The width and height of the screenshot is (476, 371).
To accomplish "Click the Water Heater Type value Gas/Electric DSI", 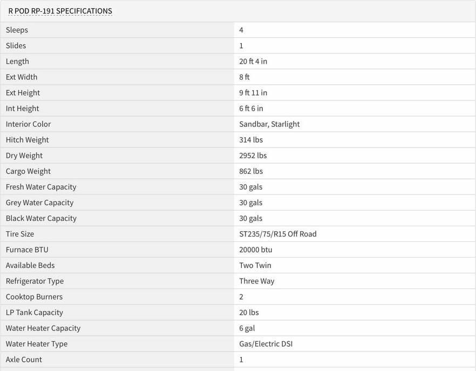I will 266,344.
